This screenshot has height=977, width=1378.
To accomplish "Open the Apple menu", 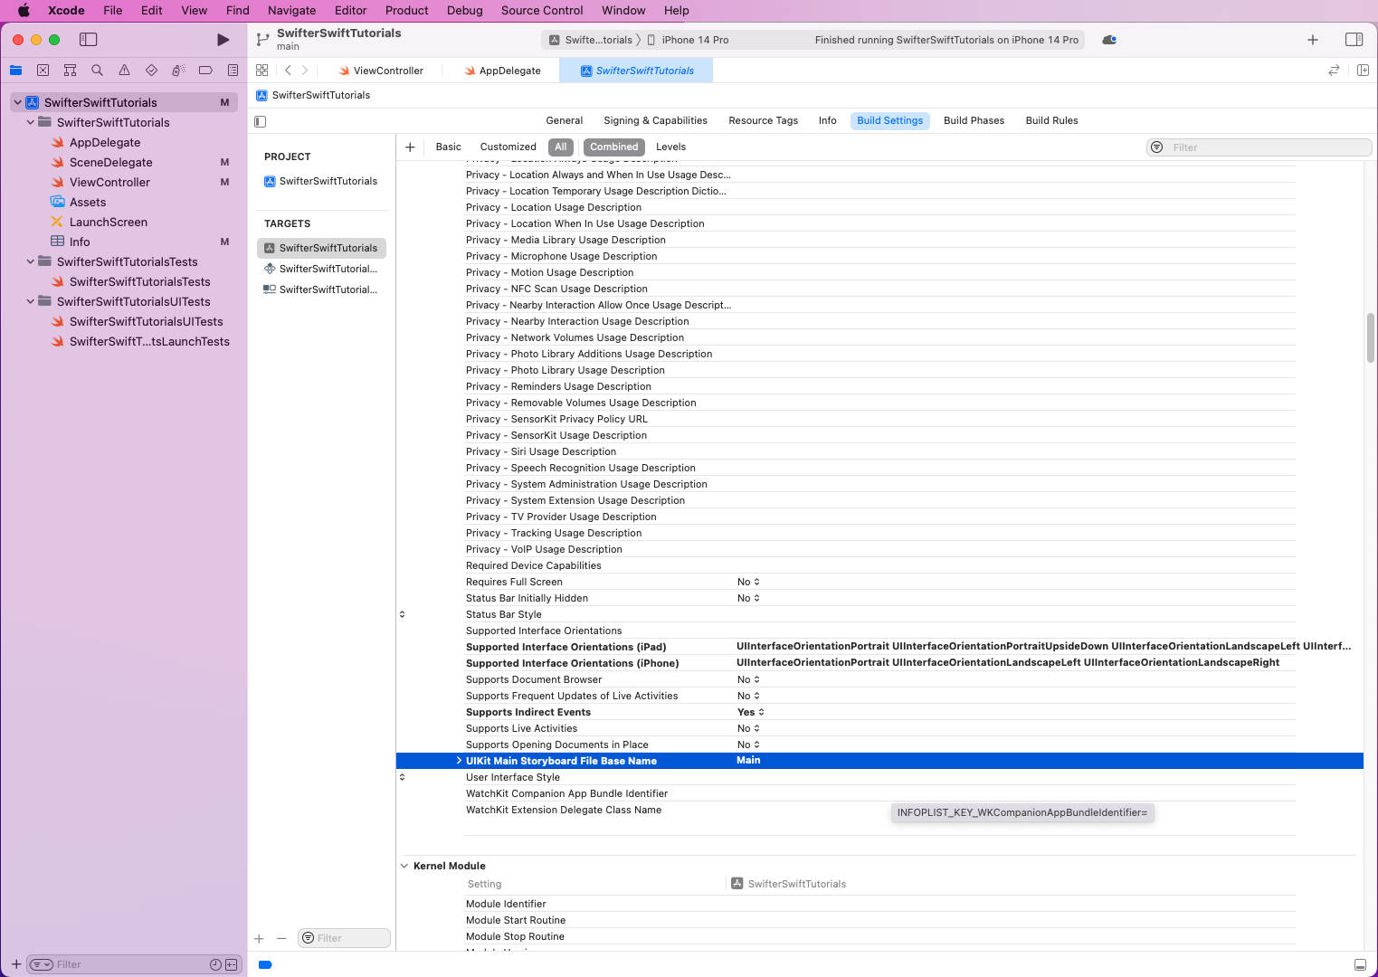I will point(24,11).
